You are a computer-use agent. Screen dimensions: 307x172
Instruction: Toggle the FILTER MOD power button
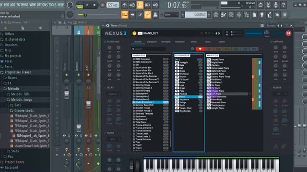tap(105, 42)
